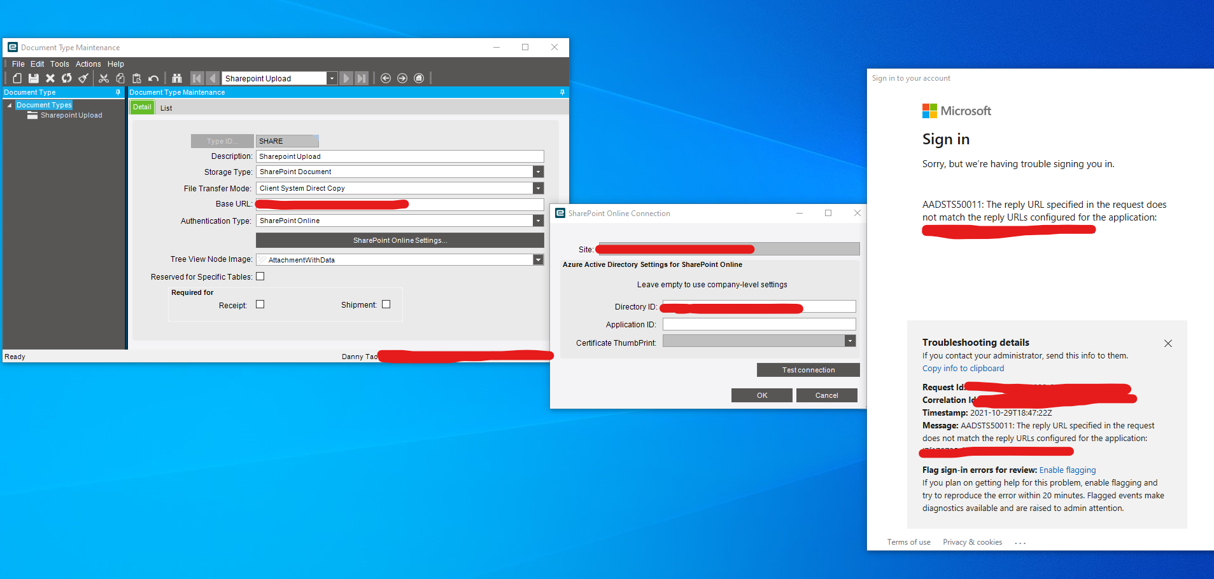Select the Document Types root tree node

coord(44,106)
